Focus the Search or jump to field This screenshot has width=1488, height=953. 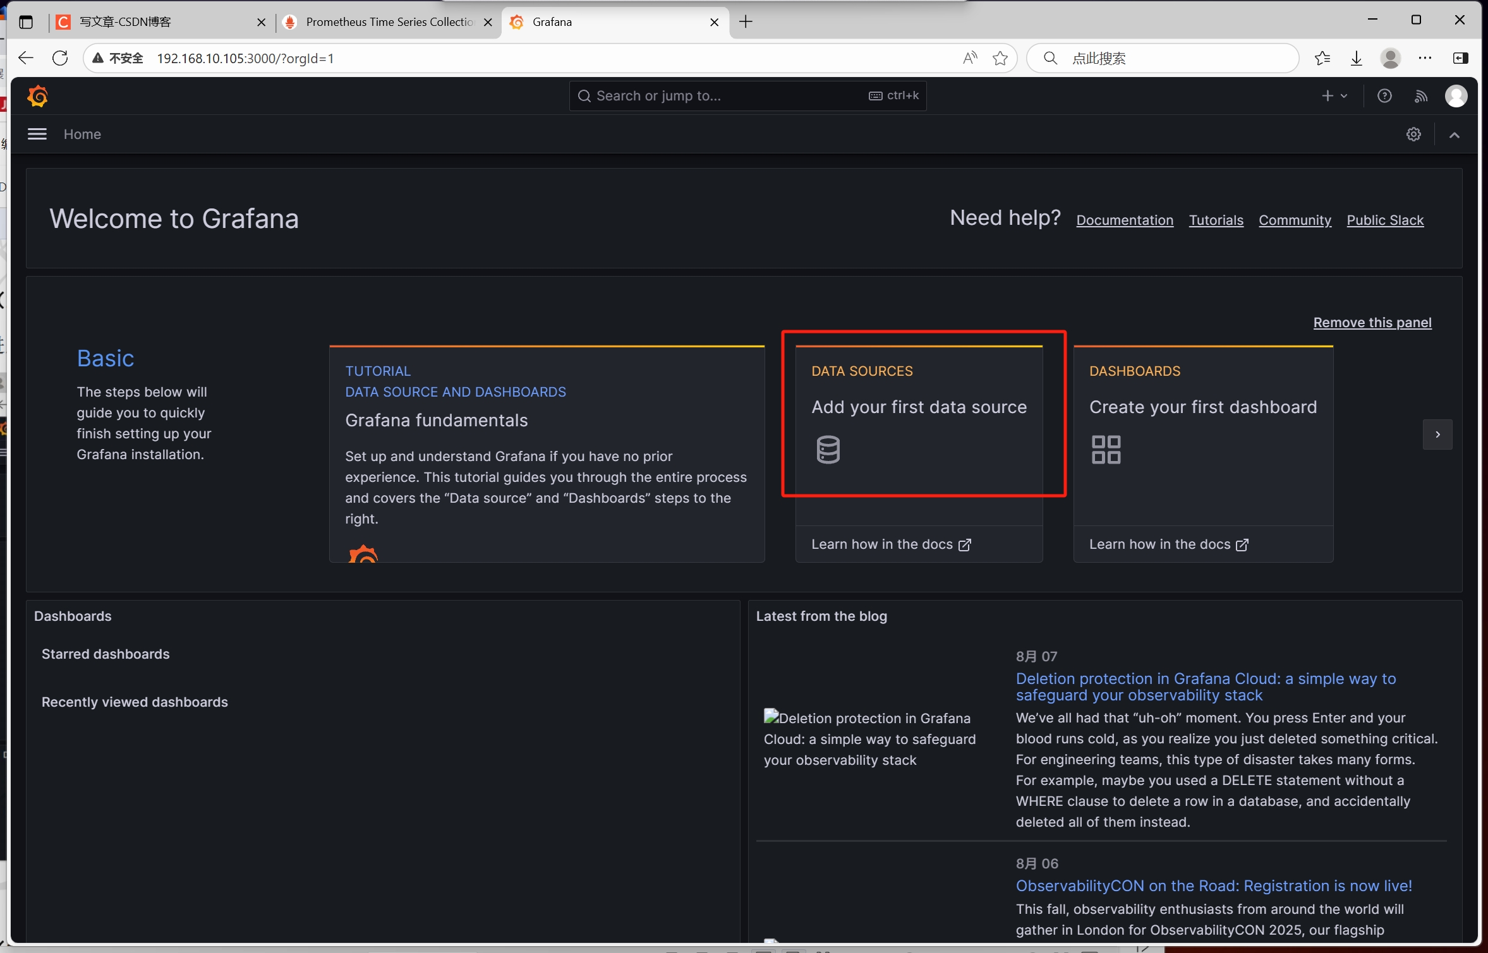[747, 96]
